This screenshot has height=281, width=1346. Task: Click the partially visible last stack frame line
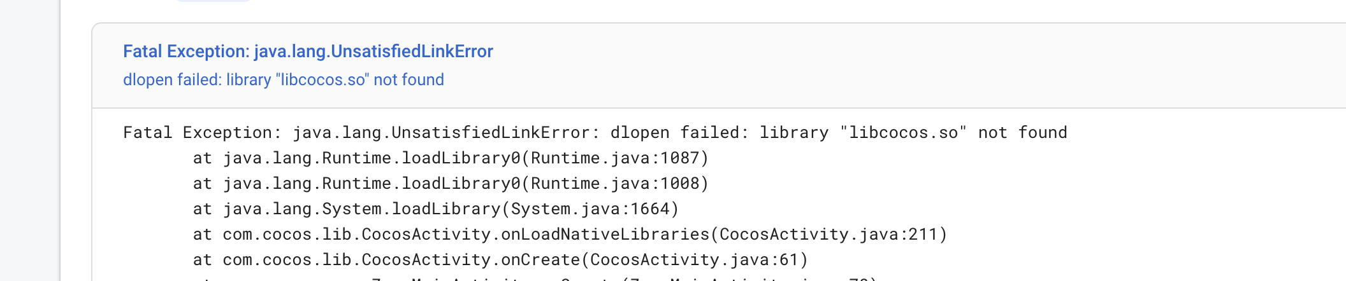(535, 278)
